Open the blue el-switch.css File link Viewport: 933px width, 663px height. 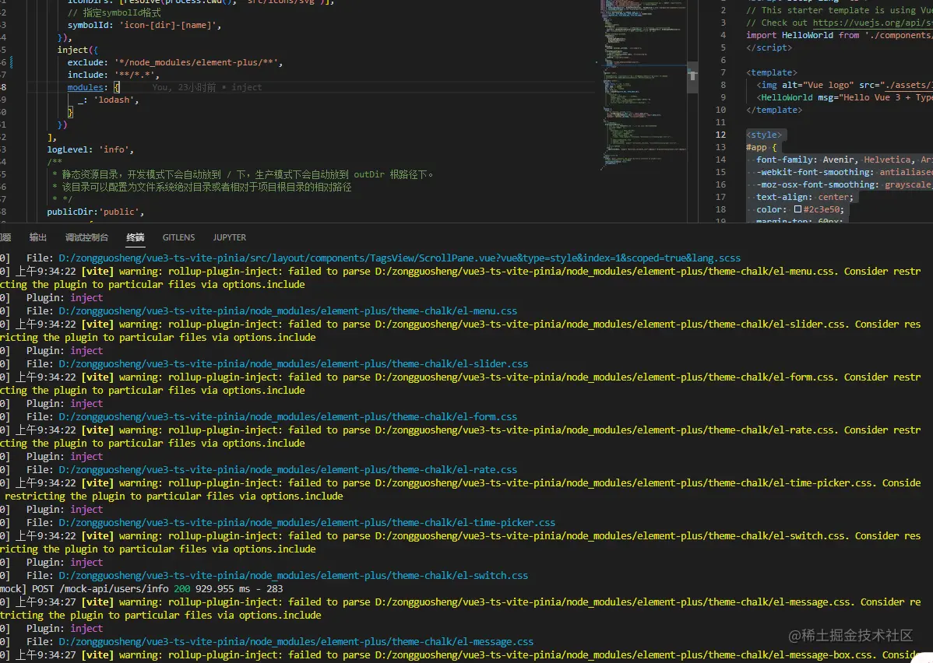point(293,576)
